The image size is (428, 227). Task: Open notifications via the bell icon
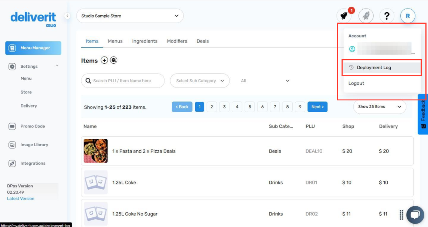coord(343,16)
